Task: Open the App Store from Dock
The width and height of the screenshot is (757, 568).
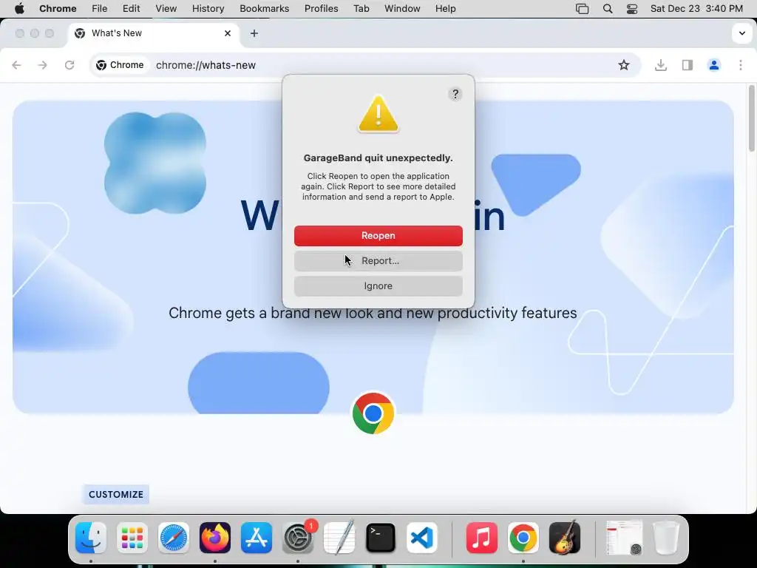Action: coord(257,538)
